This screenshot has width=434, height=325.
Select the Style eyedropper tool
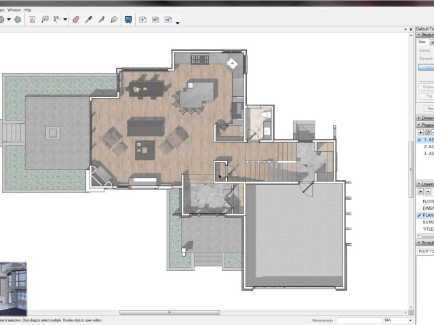coord(88,20)
